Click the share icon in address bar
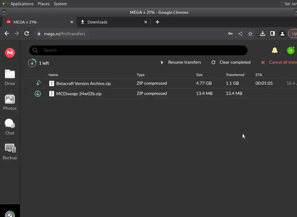Image resolution: width=297 pixels, height=217 pixels. click(240, 34)
